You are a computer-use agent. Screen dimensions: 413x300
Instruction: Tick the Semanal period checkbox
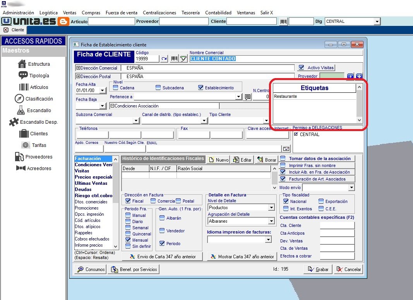128,228
